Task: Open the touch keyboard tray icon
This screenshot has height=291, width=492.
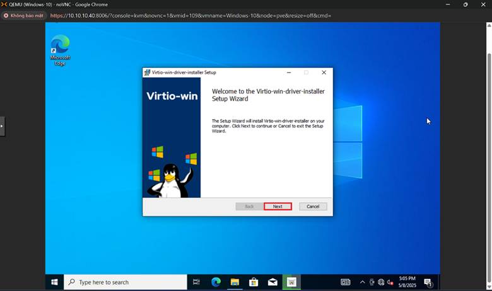Action: coord(345,282)
